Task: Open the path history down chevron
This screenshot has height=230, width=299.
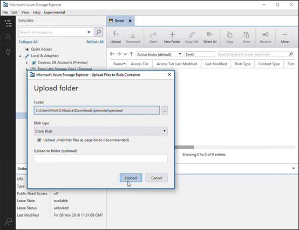Action: click(x=125, y=54)
